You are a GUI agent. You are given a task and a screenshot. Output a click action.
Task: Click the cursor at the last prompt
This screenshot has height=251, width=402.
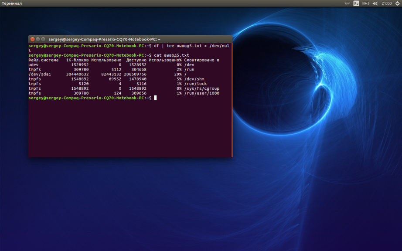click(155, 98)
